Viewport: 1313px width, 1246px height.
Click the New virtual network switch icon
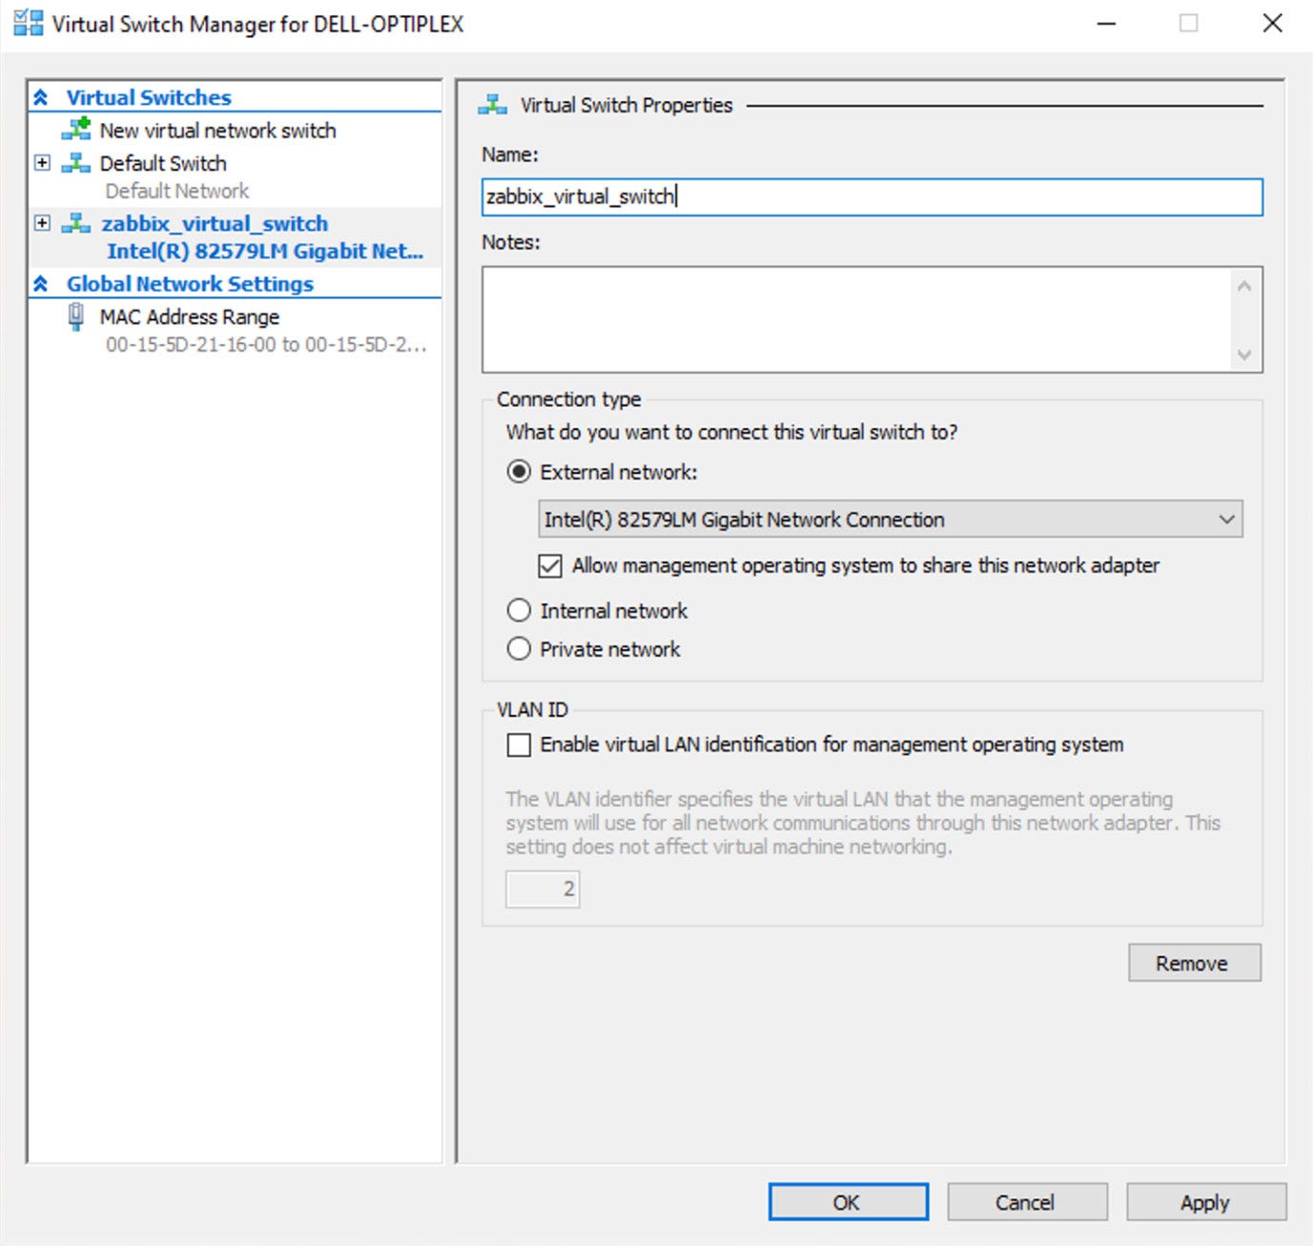[76, 129]
